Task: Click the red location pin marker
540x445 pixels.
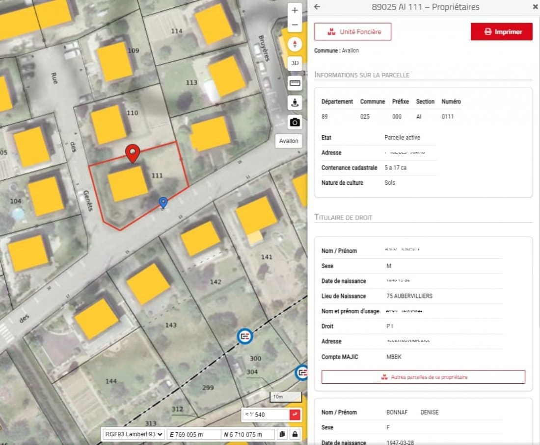Action: pos(132,153)
